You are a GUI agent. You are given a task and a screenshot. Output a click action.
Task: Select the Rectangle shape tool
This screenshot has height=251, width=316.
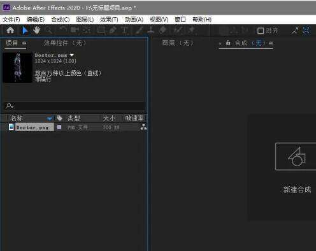click(x=101, y=30)
